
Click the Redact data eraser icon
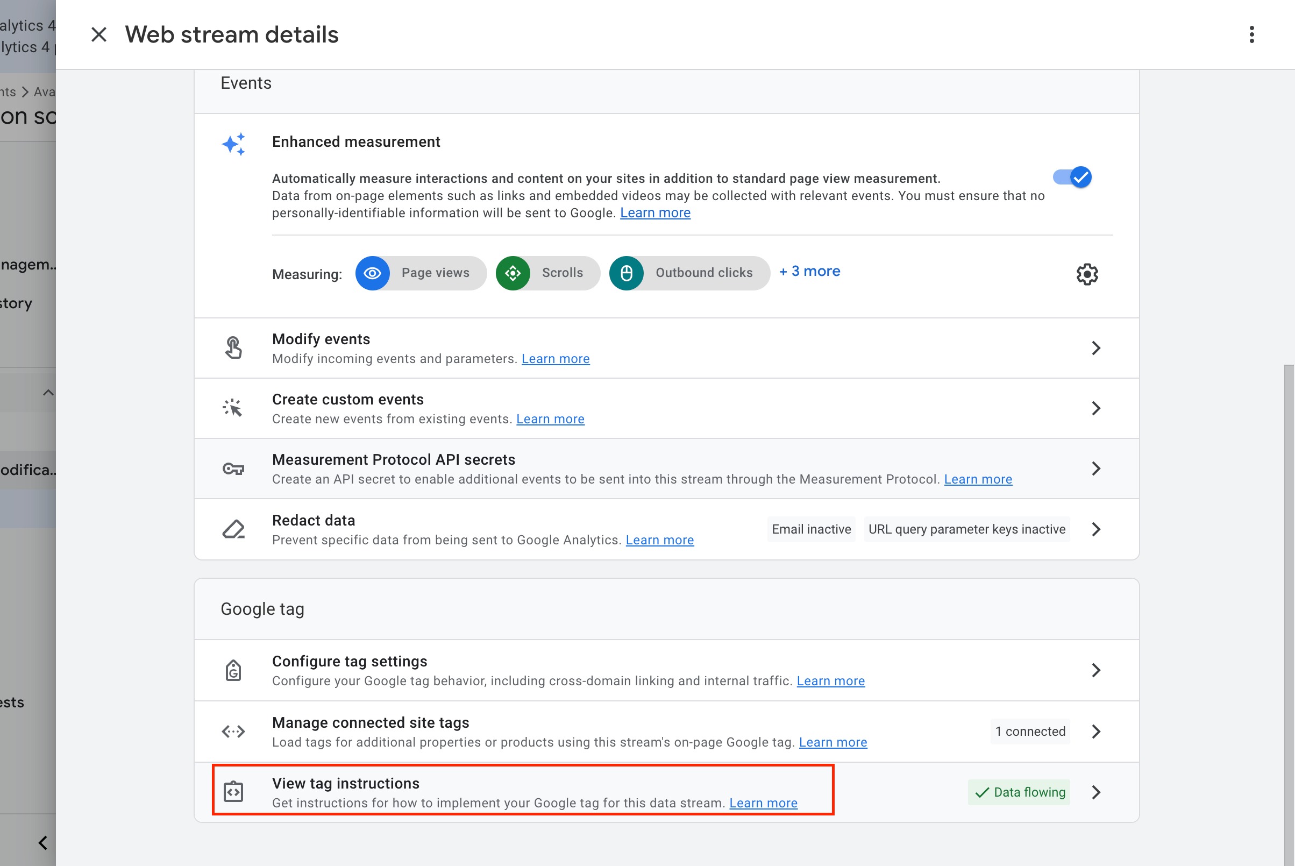[233, 529]
